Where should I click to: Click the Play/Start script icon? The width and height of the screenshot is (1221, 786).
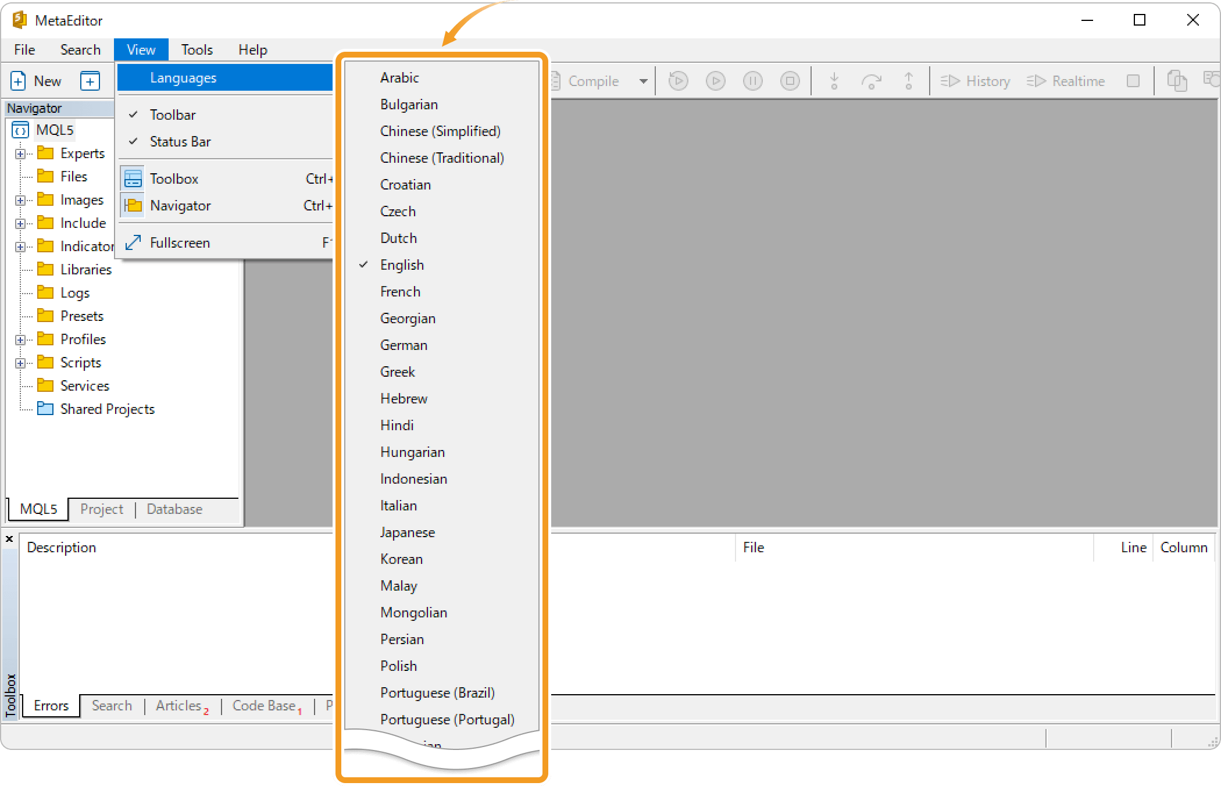click(x=716, y=80)
